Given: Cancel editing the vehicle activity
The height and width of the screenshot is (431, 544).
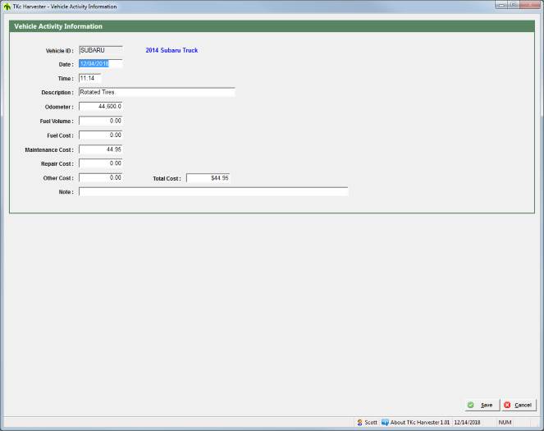Looking at the screenshot, I should tap(518, 405).
